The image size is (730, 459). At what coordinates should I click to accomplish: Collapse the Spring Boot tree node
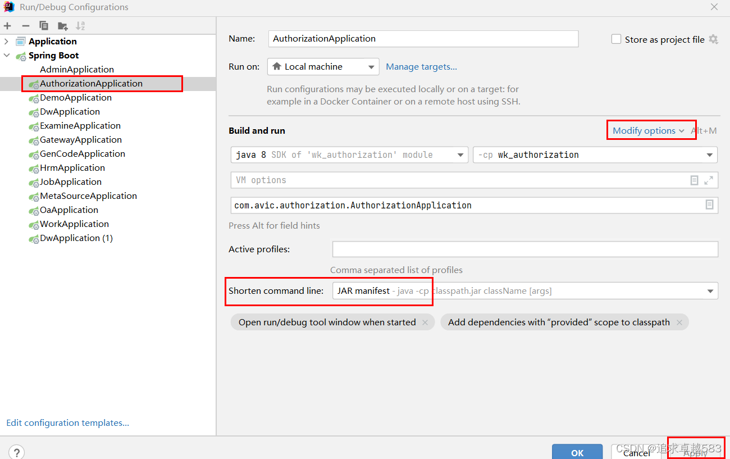pos(6,55)
